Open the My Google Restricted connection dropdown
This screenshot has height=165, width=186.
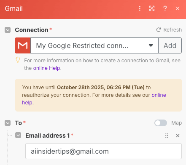click(x=94, y=45)
